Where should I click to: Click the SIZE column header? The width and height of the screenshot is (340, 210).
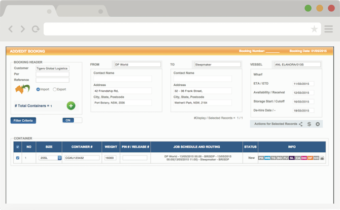pos(49,147)
